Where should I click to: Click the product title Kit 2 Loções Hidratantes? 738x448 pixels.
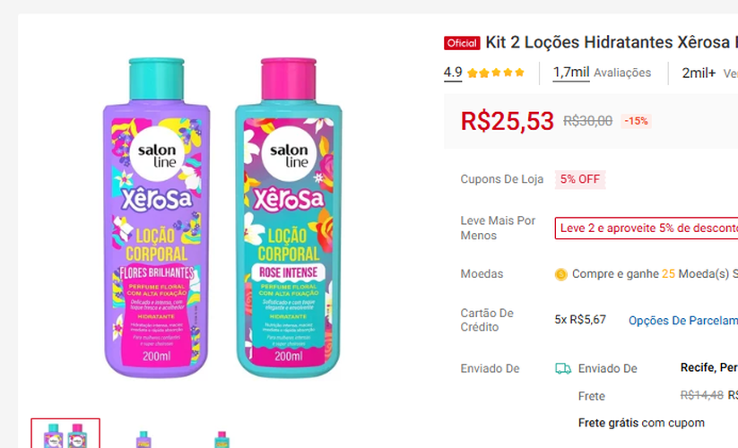[612, 42]
